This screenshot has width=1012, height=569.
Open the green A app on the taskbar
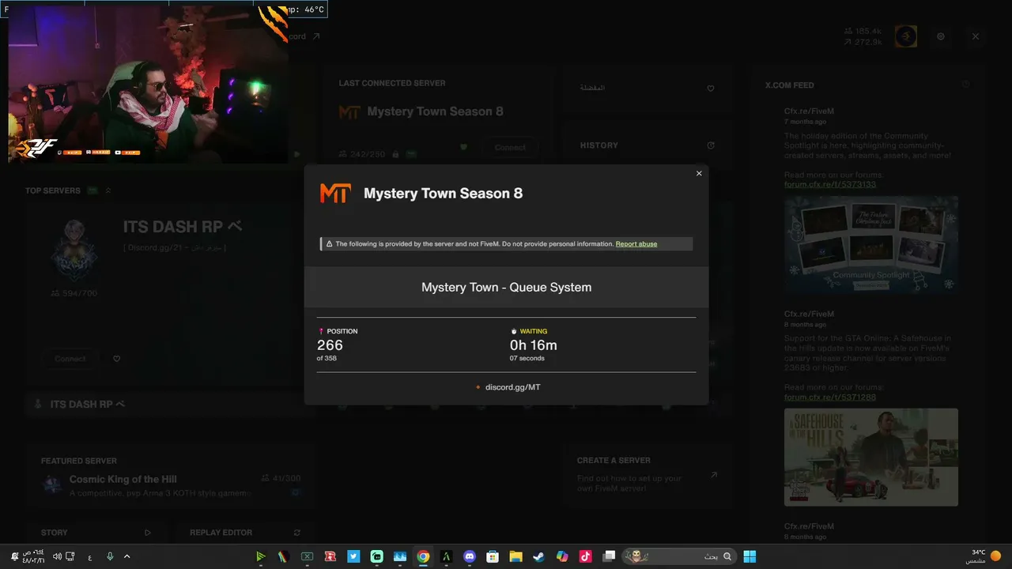click(x=446, y=556)
